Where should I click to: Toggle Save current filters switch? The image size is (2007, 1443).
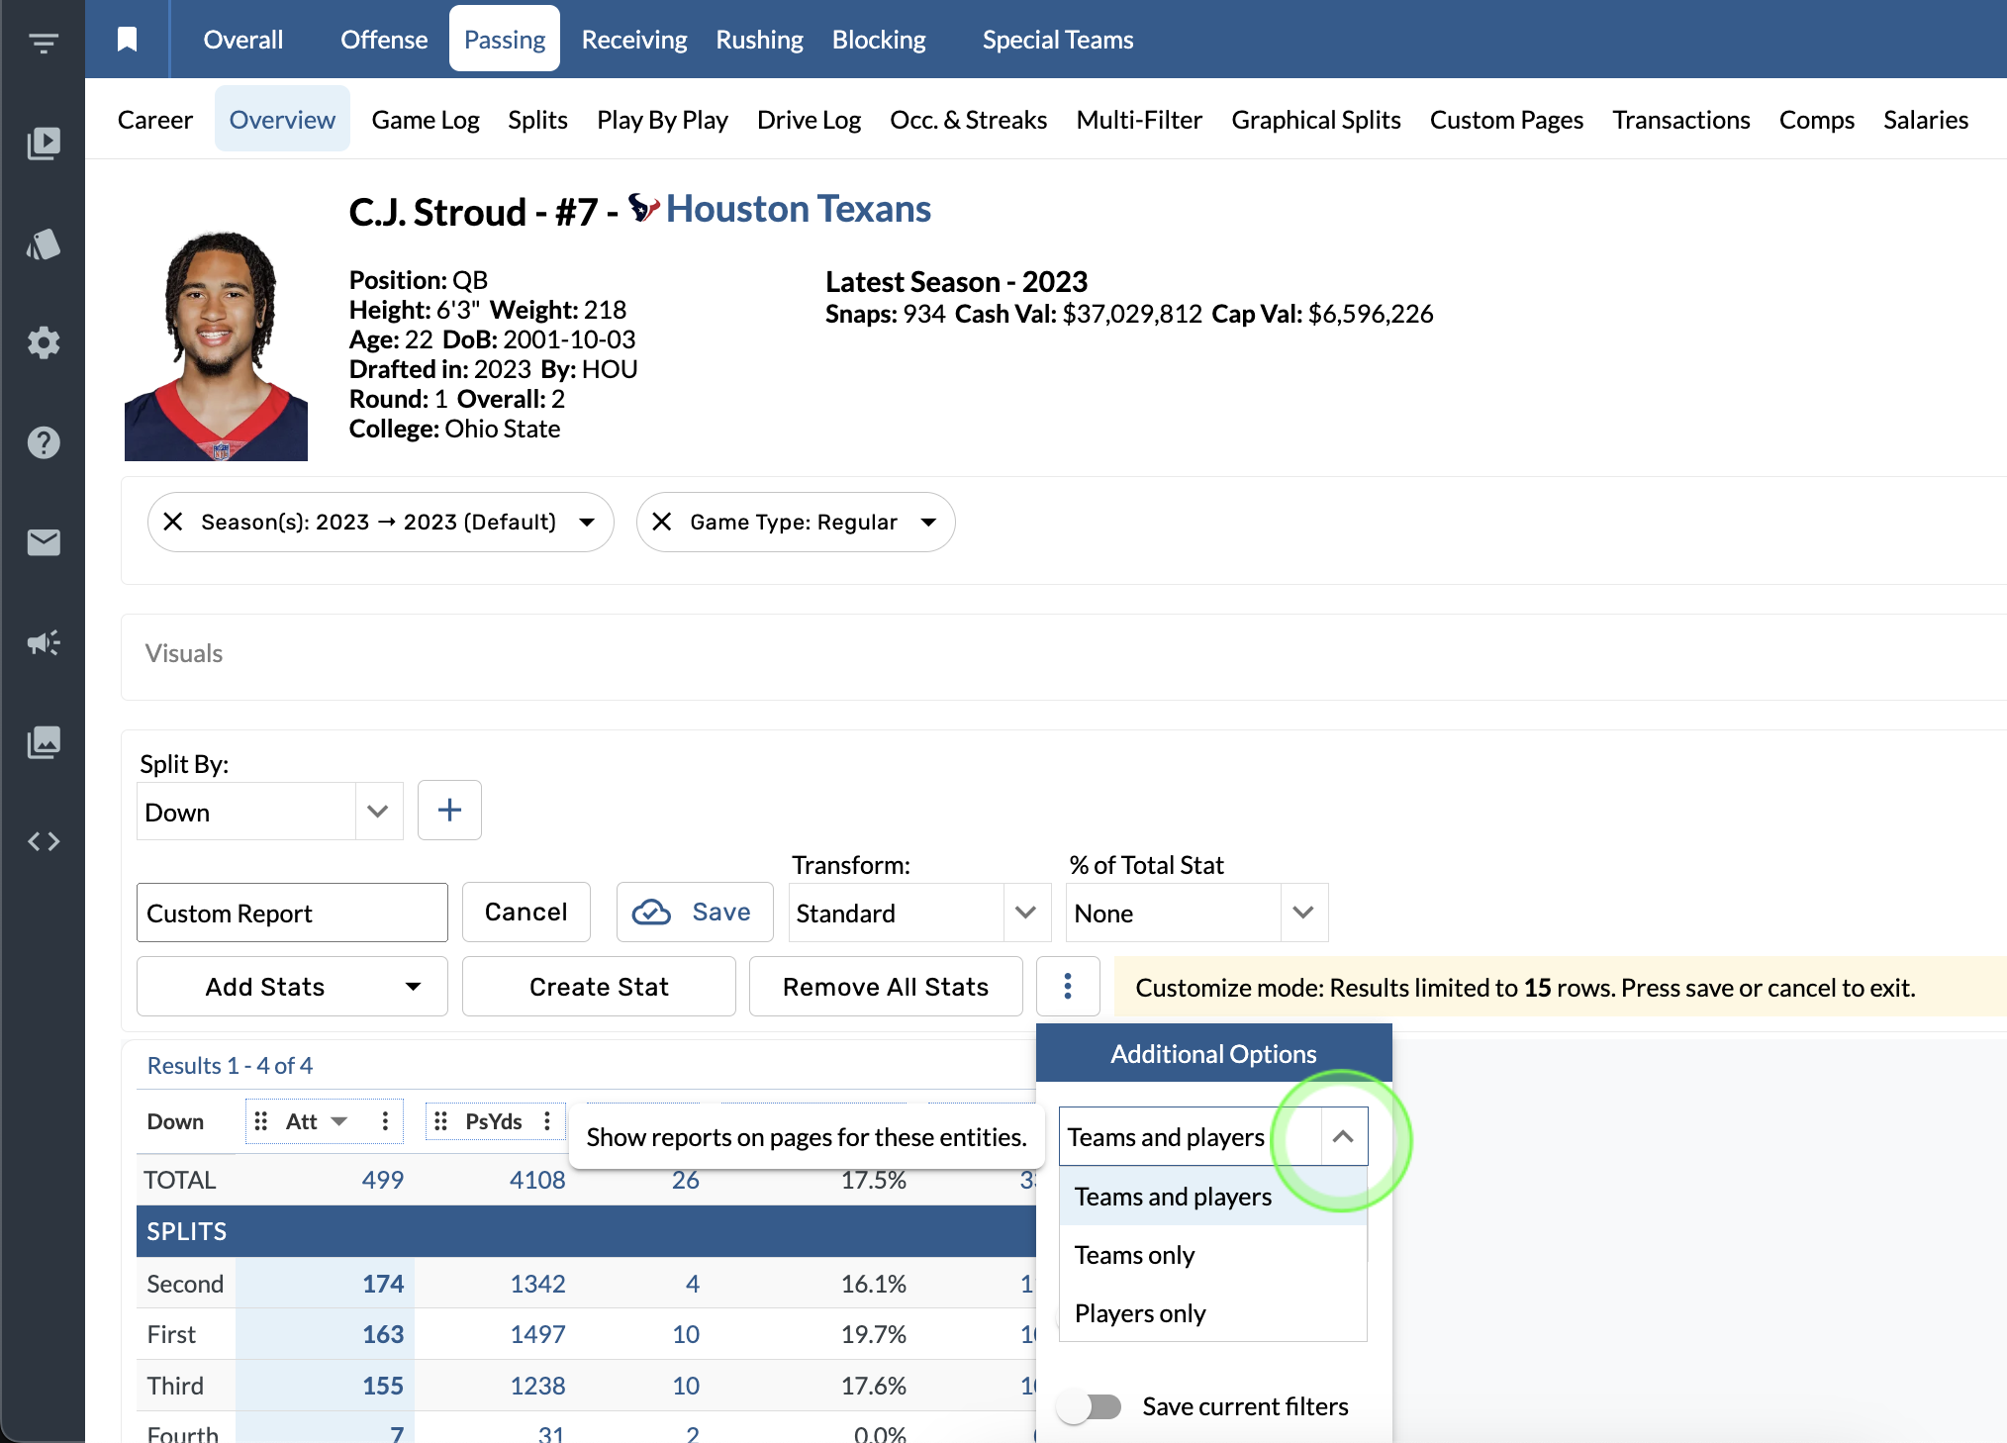pos(1089,1406)
